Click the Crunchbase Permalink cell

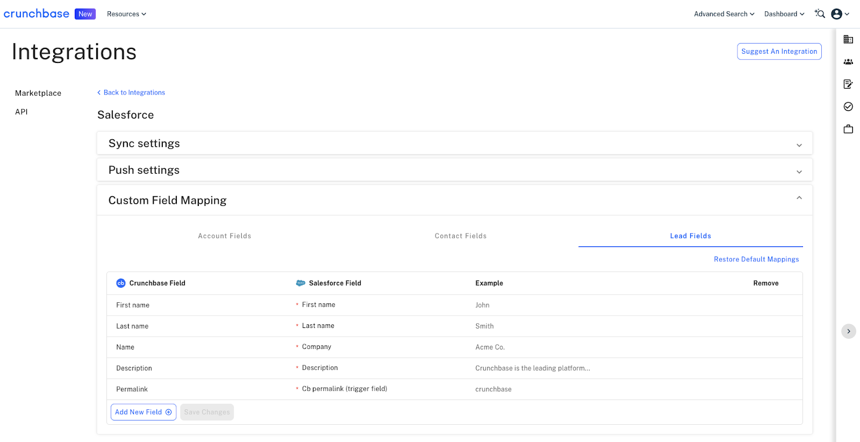pos(132,389)
